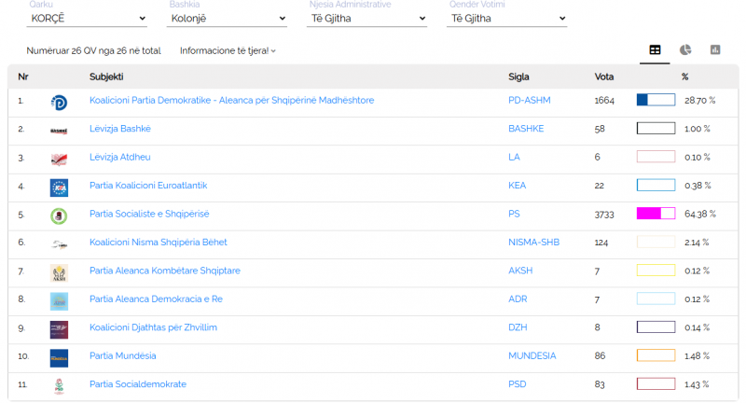
Task: Expand Informacione të tjera section
Action: (228, 50)
